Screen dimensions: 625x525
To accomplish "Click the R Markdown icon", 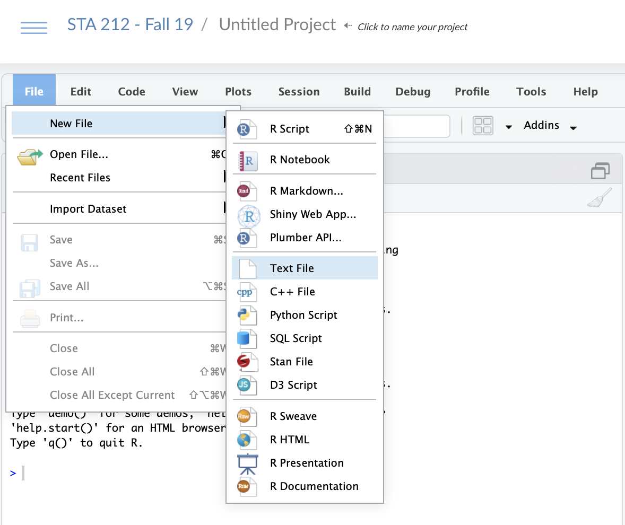I will point(247,191).
